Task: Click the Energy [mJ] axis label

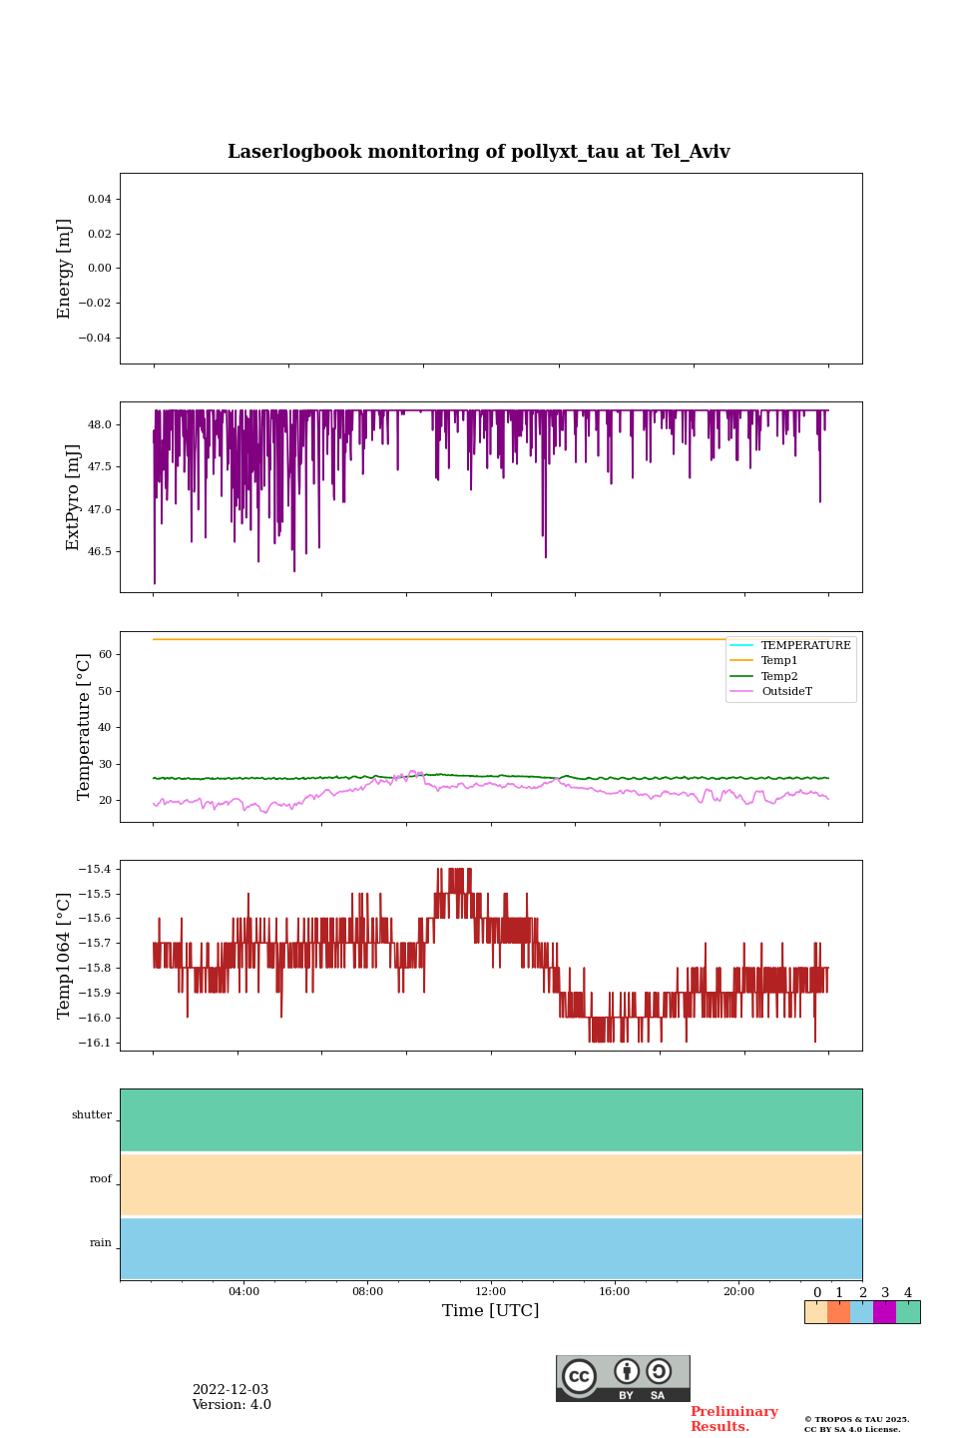Action: (x=65, y=269)
